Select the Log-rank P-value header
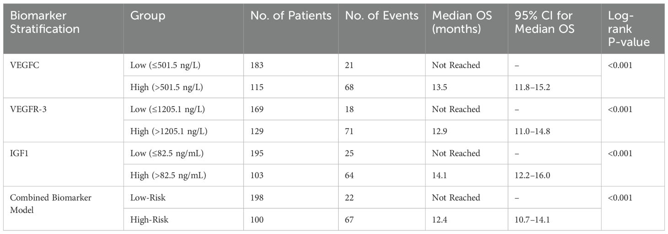The height and width of the screenshot is (234, 668). tap(629, 29)
